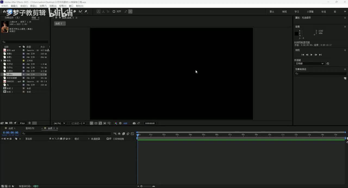
Task: Click the timeline search field
Action: tap(66, 134)
